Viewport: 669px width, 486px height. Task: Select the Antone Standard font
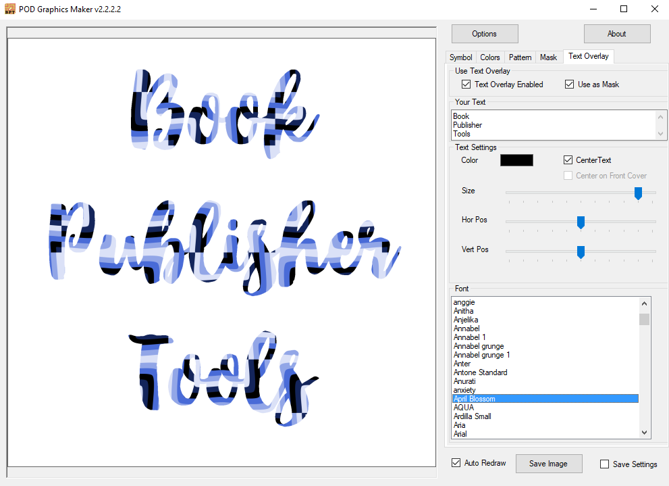pos(545,372)
